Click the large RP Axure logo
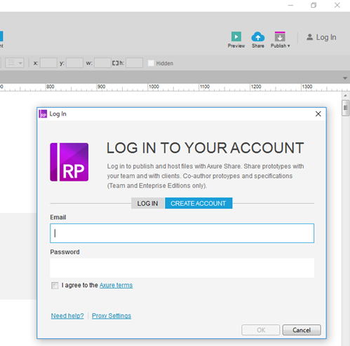 [x=69, y=162]
